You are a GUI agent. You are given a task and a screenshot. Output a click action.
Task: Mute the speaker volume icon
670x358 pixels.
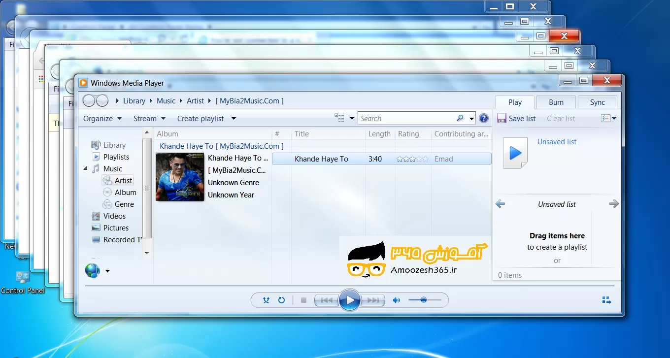coord(396,300)
